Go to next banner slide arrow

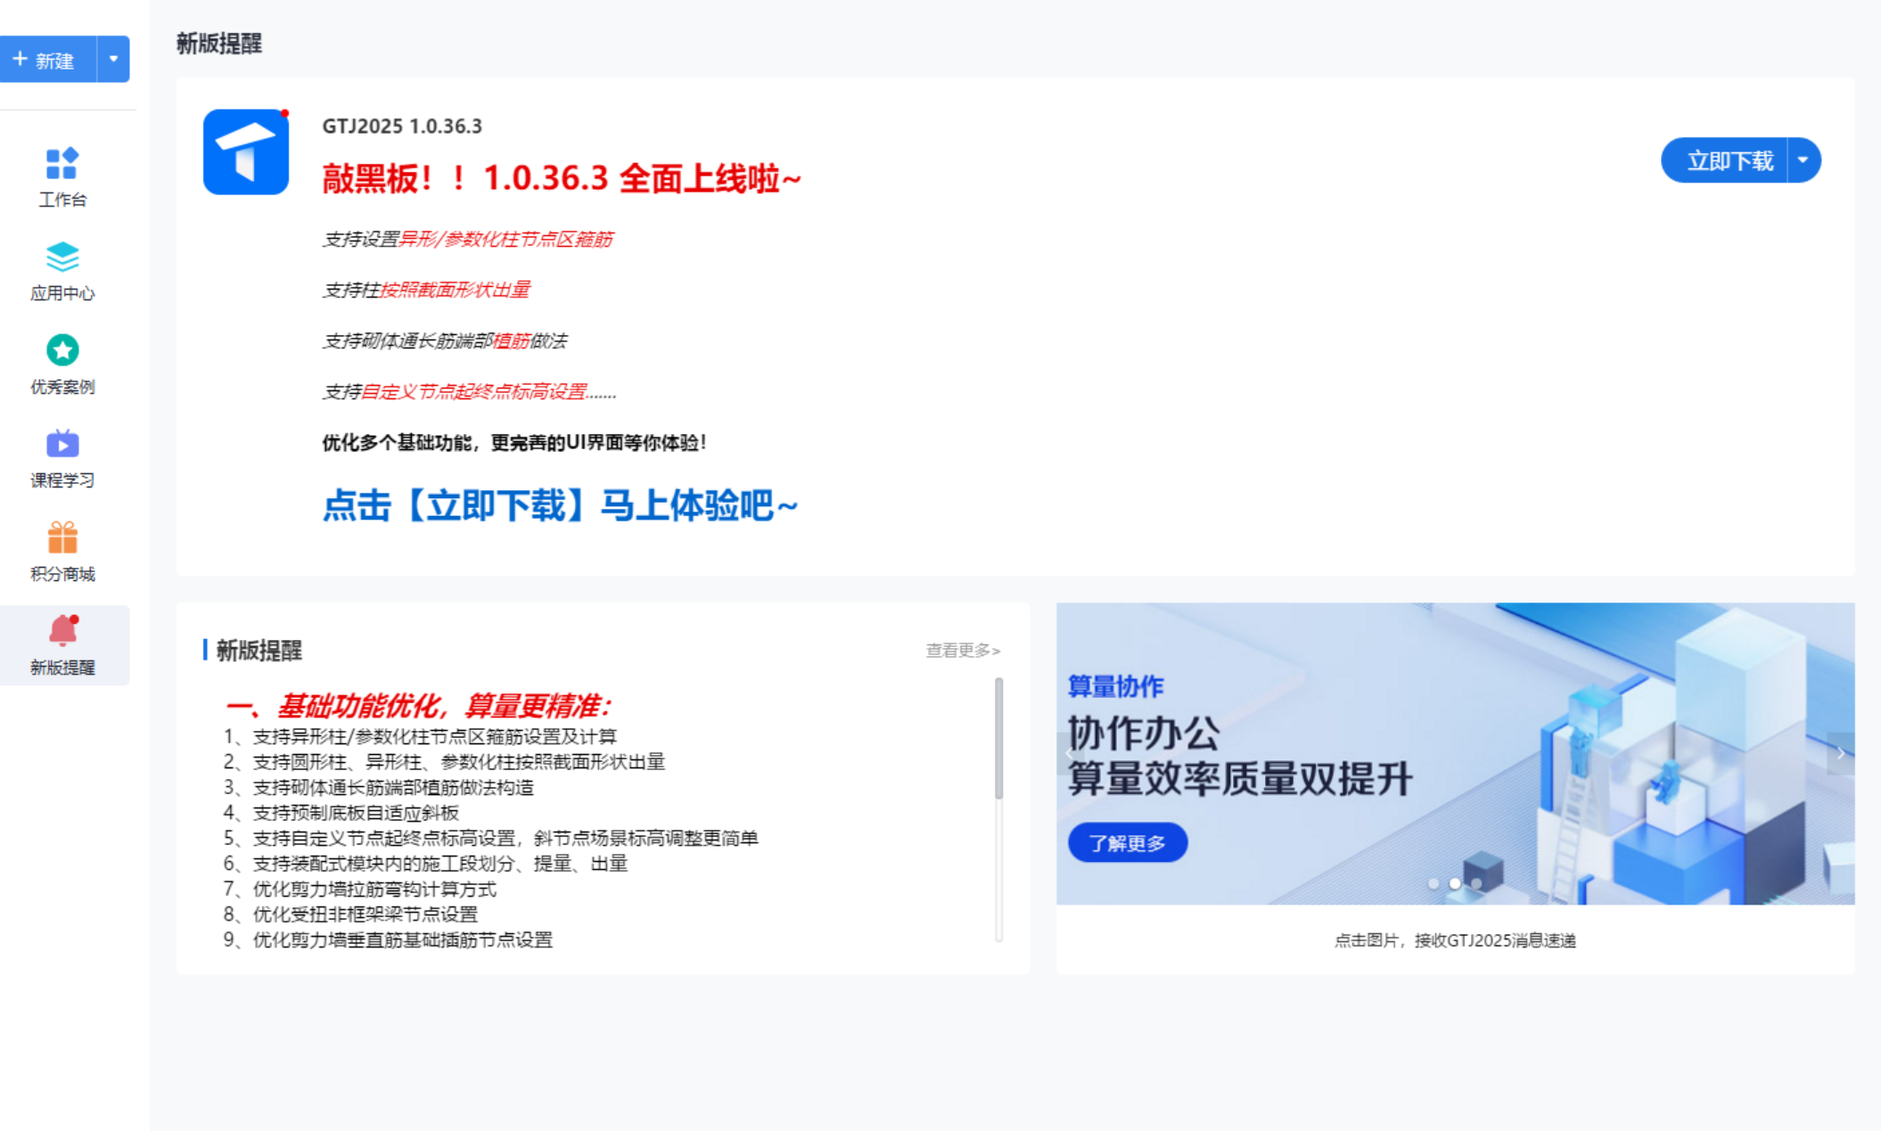coord(1841,754)
